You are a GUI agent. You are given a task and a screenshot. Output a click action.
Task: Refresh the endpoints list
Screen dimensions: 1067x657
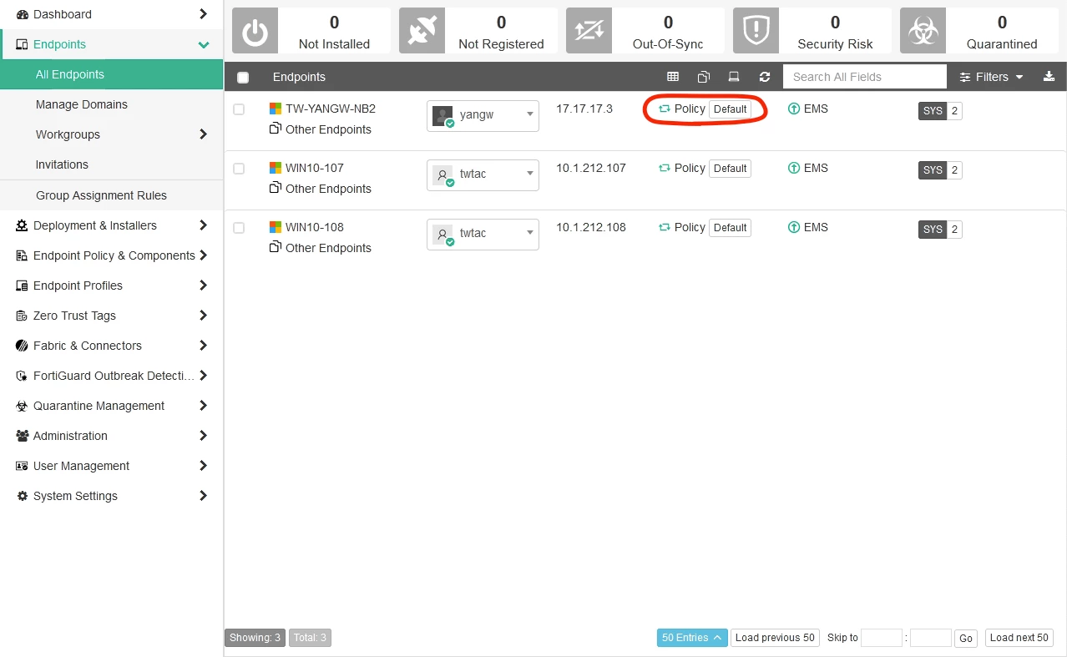(x=765, y=77)
